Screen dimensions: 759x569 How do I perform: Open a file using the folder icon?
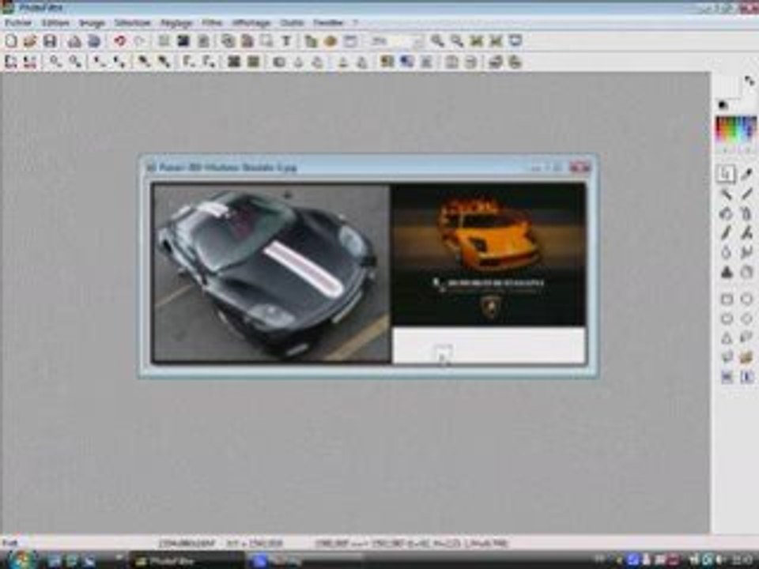point(31,41)
